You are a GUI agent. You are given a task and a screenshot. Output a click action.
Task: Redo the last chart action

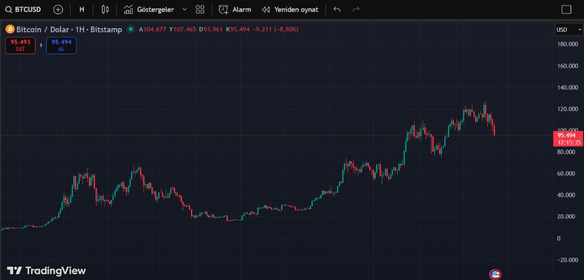356,10
